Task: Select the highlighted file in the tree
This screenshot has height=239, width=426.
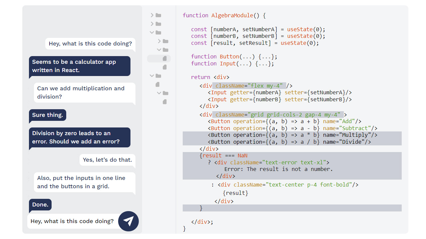Action: click(165, 59)
